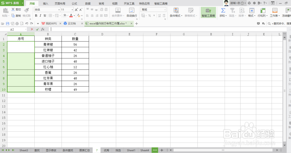Increase font size with A+ icon
The image size is (291, 153).
tap(77, 10)
